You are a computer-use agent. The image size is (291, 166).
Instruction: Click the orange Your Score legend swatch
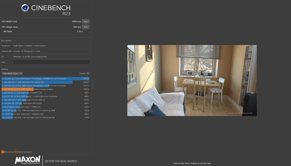click(3, 152)
